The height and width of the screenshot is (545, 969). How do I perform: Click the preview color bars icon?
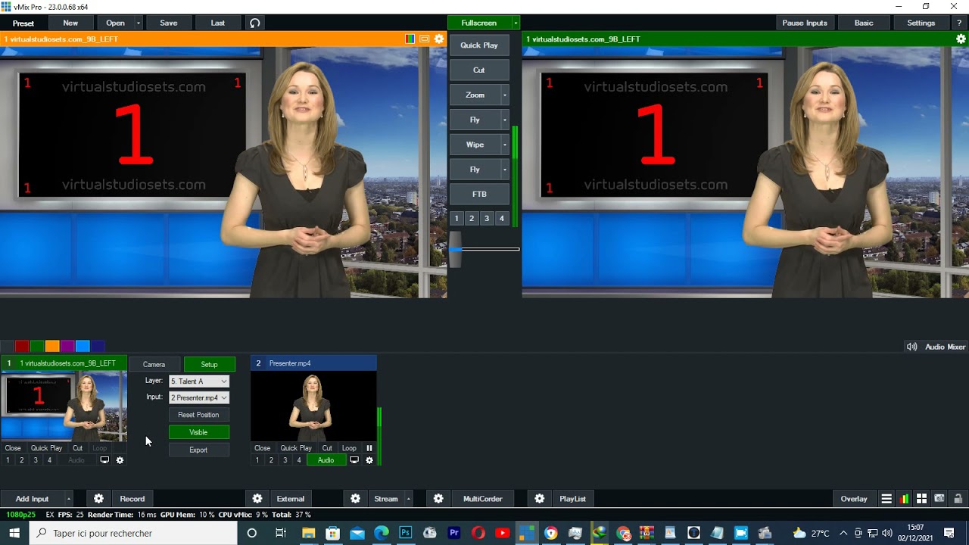pyautogui.click(x=410, y=39)
